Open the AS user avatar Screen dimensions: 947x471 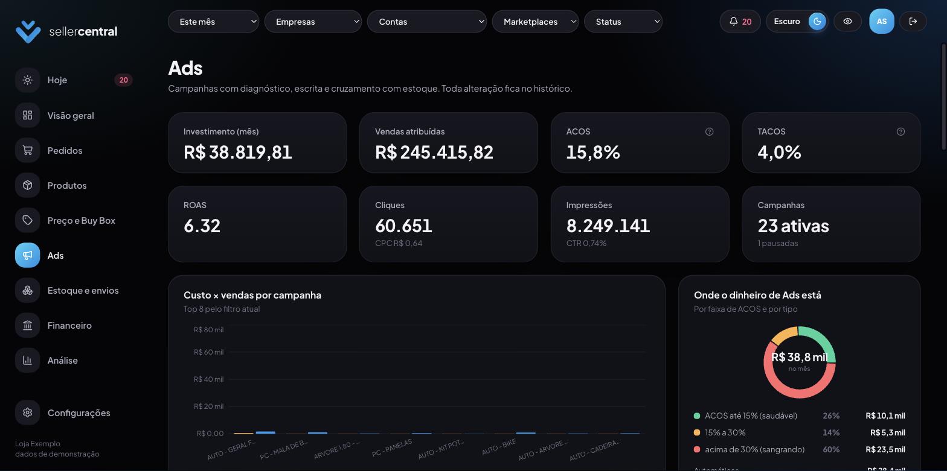click(x=881, y=21)
